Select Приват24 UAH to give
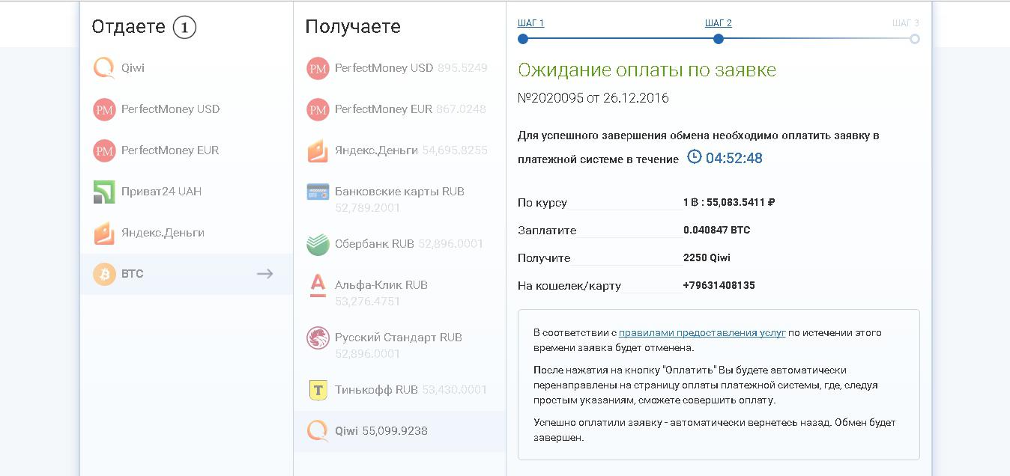The image size is (1010, 476). [187, 192]
